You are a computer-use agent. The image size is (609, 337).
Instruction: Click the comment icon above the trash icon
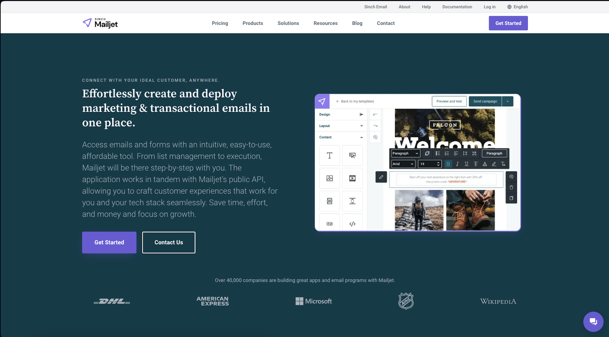[x=511, y=177]
